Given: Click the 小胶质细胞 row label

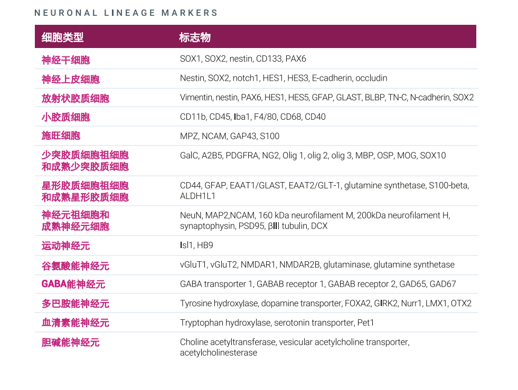Looking at the screenshot, I should pos(65,117).
